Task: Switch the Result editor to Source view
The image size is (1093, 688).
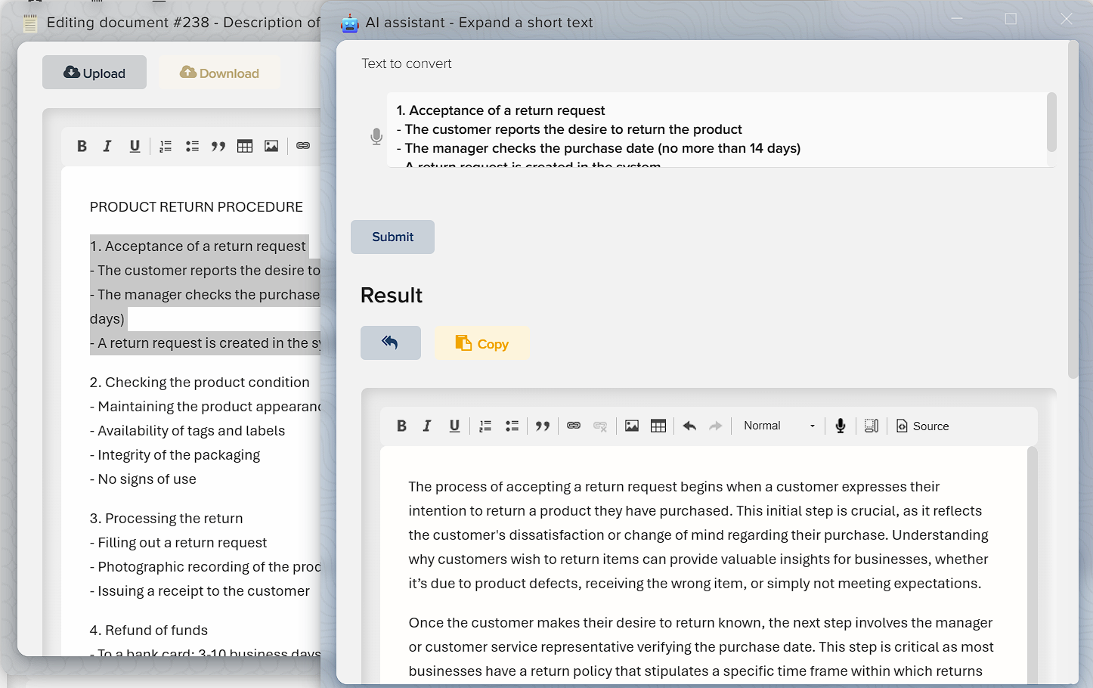Action: click(922, 426)
